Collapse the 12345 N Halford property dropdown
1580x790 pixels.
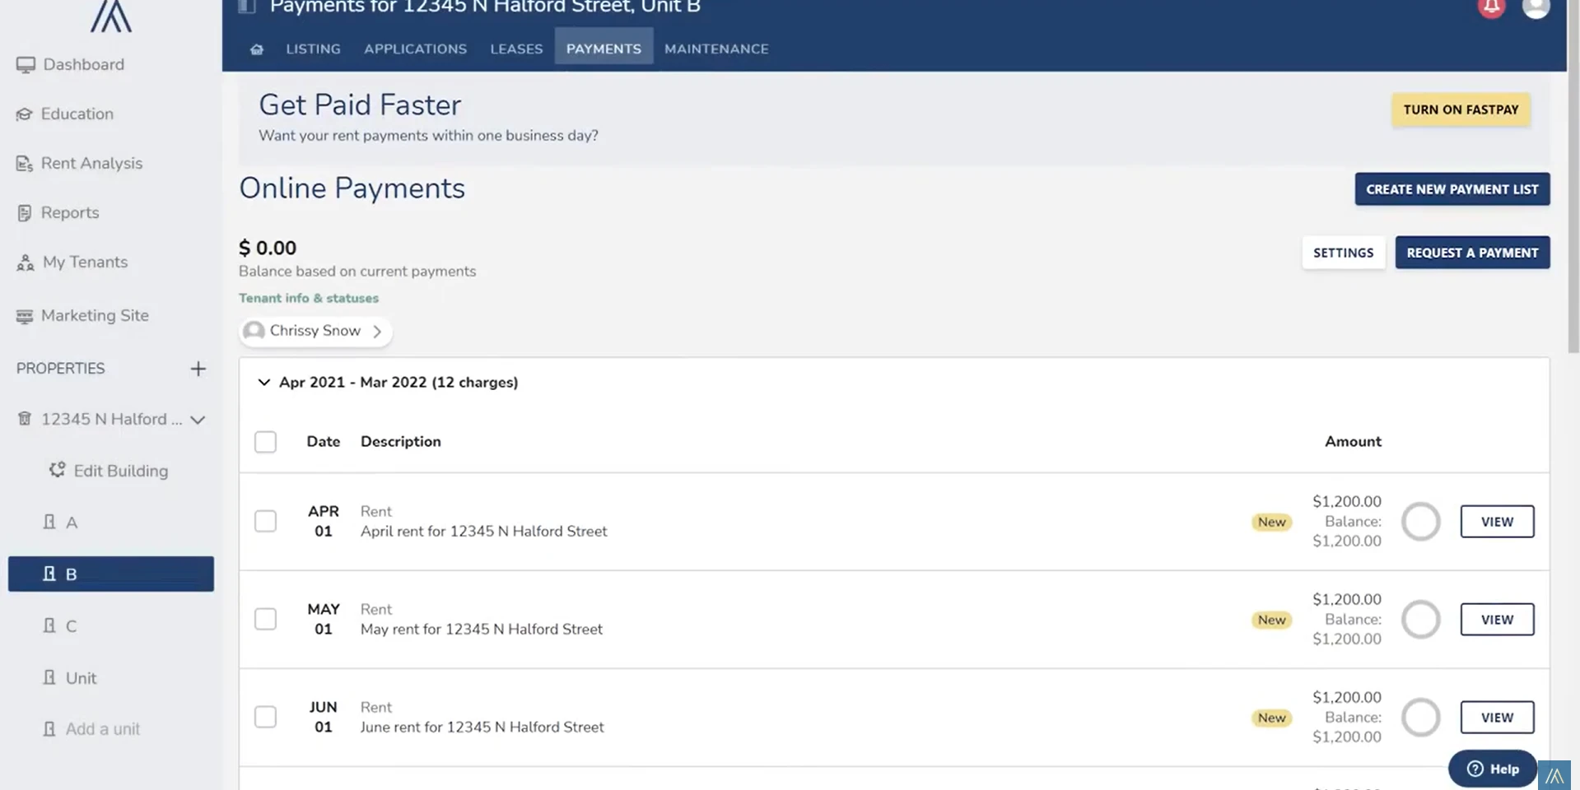(198, 420)
